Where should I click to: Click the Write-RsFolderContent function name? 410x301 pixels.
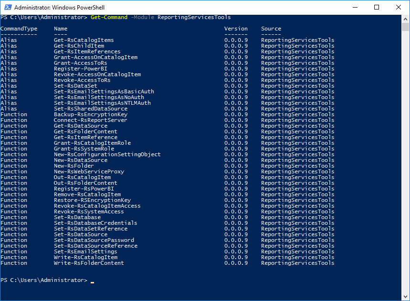tap(89, 263)
